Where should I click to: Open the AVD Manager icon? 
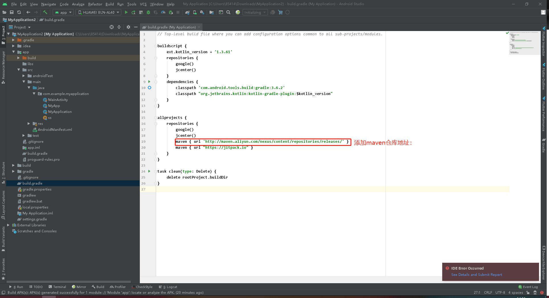(195, 12)
